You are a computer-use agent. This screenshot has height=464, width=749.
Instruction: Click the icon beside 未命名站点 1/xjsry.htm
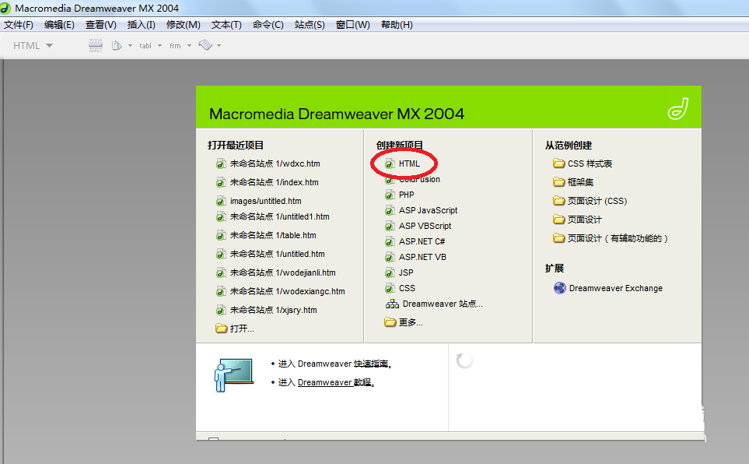[x=221, y=311]
